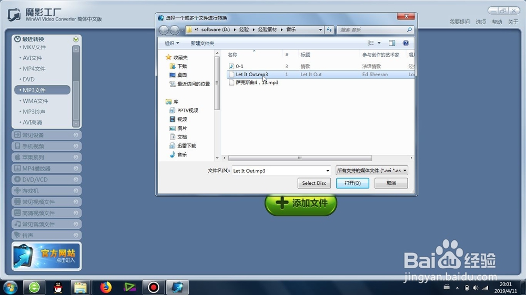Screen dimensions: 526x295
Task: Click the dialog Forward navigation arrow
Action: tap(175, 30)
